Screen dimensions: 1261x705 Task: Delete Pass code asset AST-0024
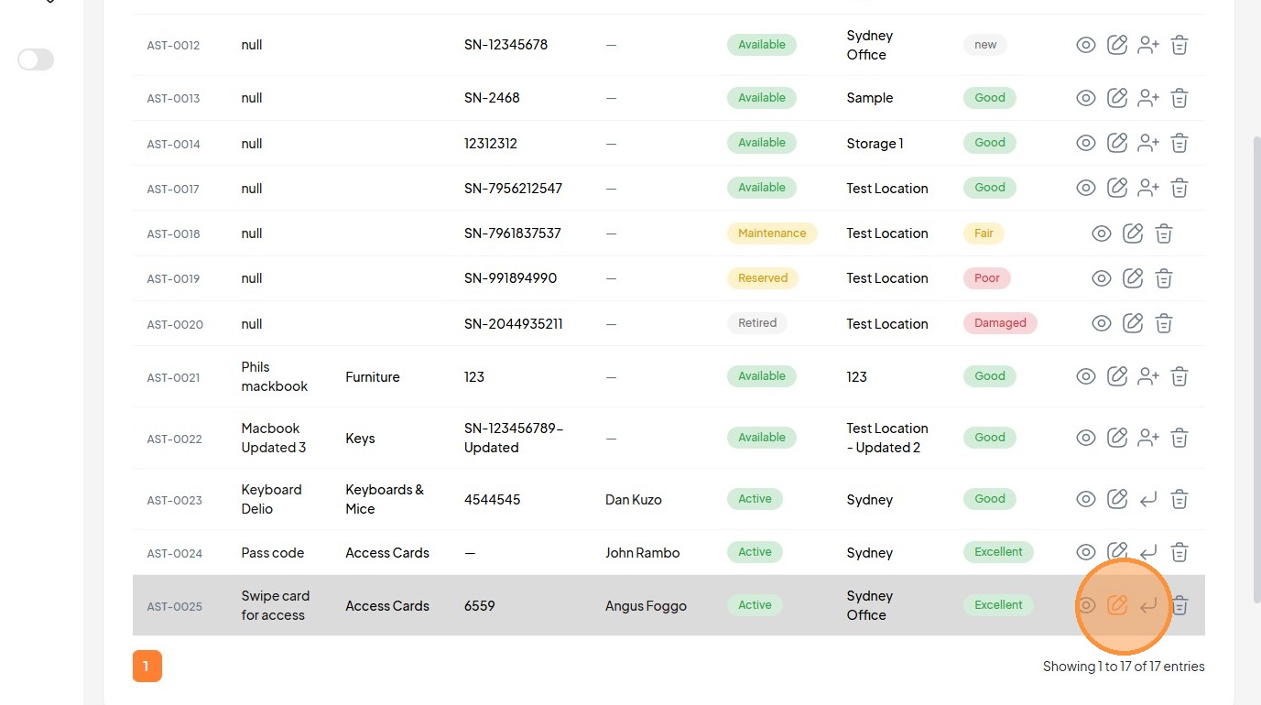(1179, 552)
